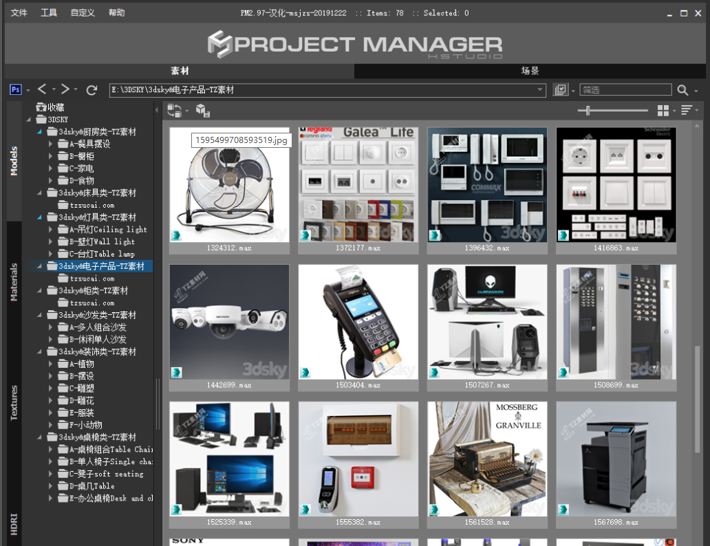Select the Materials side tab
The height and width of the screenshot is (546, 710).
tap(14, 282)
